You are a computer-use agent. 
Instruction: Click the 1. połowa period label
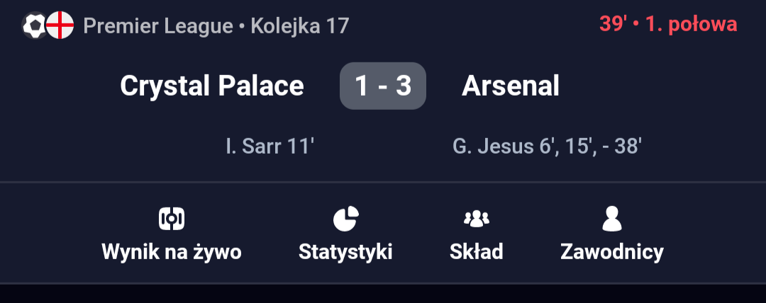coord(690,25)
